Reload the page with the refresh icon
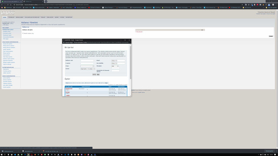This screenshot has width=278, height=156. 8,5
